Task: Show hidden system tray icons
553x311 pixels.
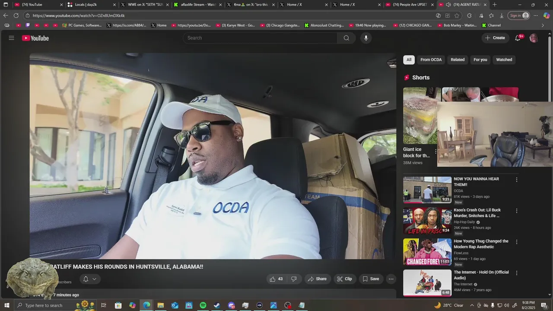Action: click(472, 305)
